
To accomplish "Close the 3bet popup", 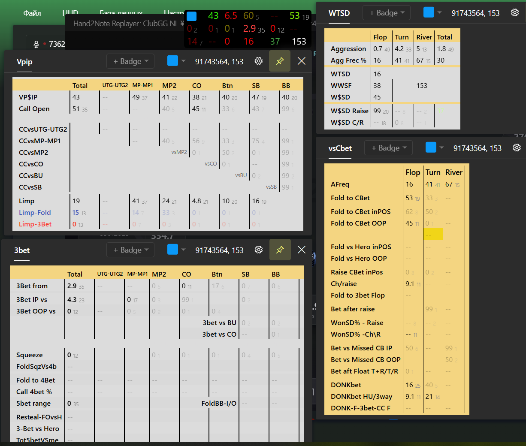I will (302, 250).
